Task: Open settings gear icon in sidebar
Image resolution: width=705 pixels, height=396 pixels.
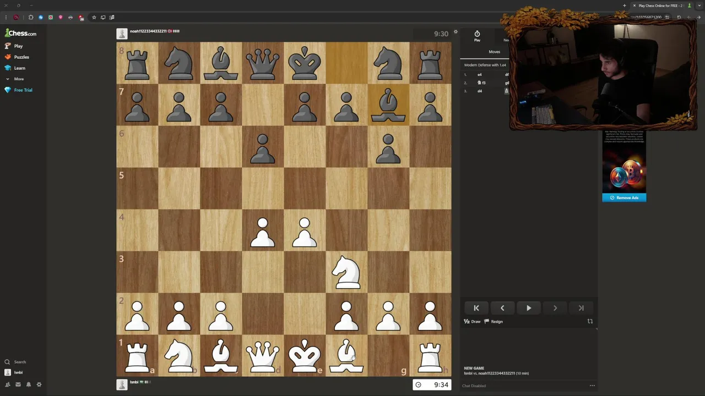Action: coord(39,384)
